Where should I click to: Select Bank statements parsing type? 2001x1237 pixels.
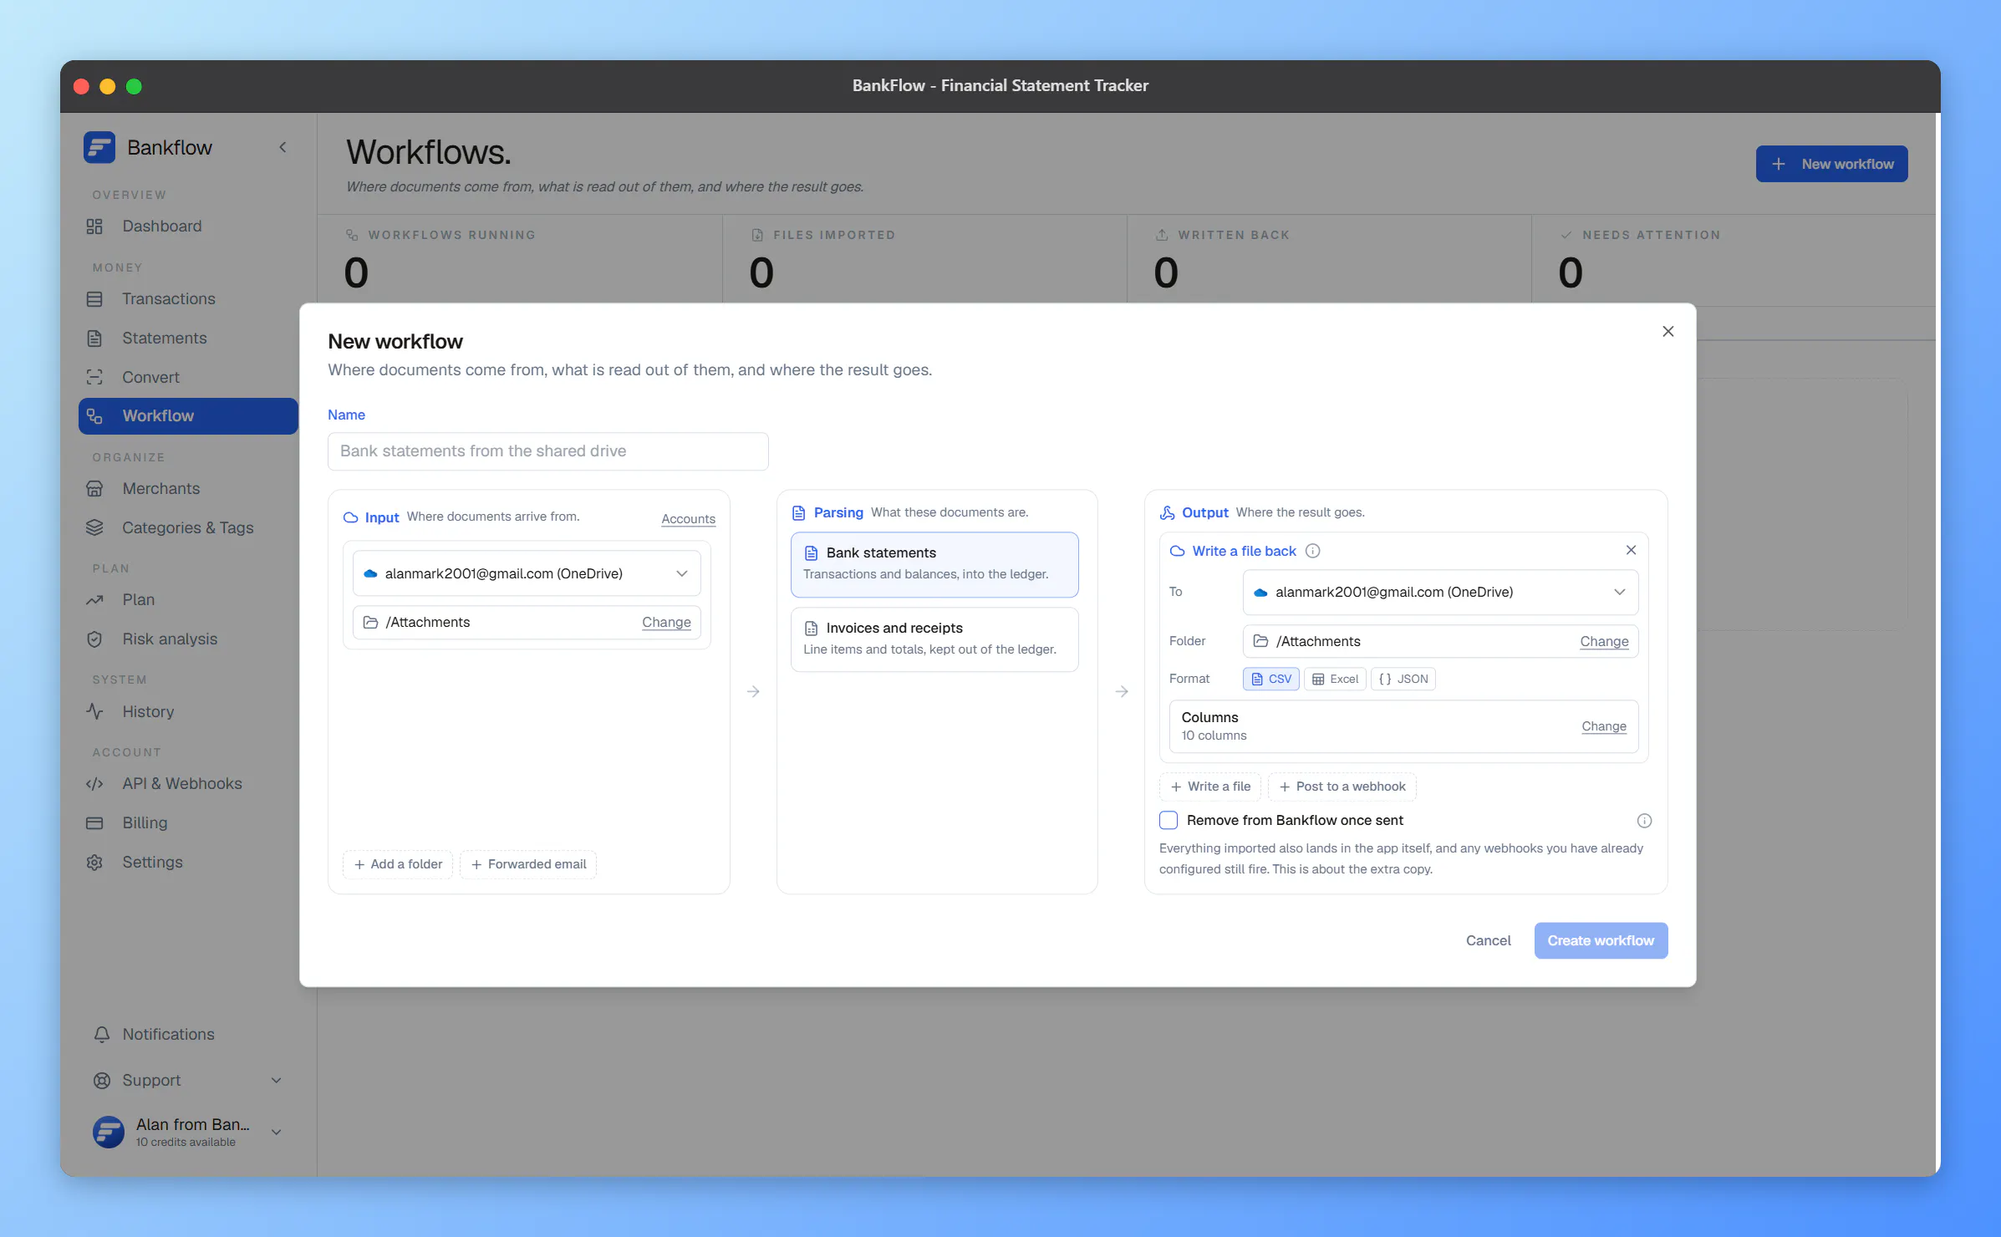coord(934,564)
